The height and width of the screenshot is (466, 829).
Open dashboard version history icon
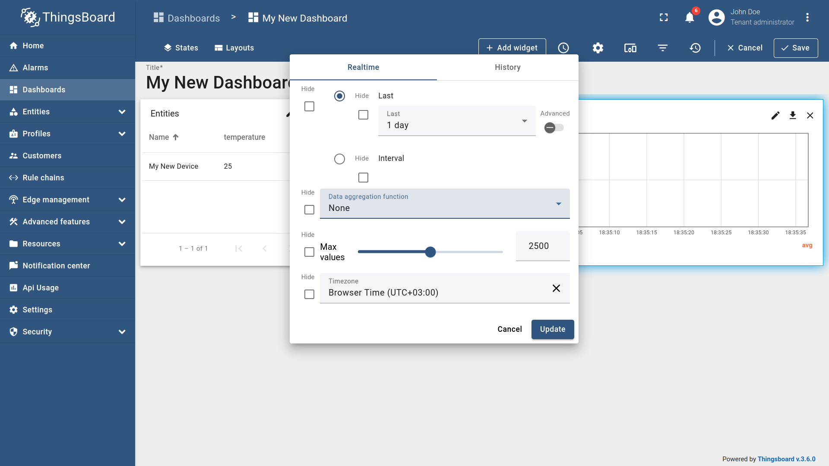pyautogui.click(x=695, y=48)
